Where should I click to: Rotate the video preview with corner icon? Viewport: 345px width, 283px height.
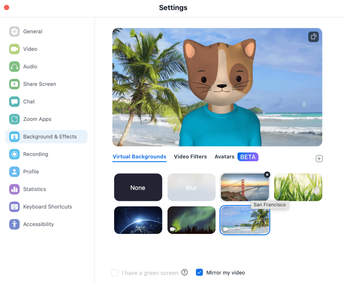pyautogui.click(x=313, y=37)
